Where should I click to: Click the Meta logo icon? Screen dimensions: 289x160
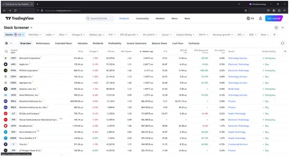[x=5, y=95]
